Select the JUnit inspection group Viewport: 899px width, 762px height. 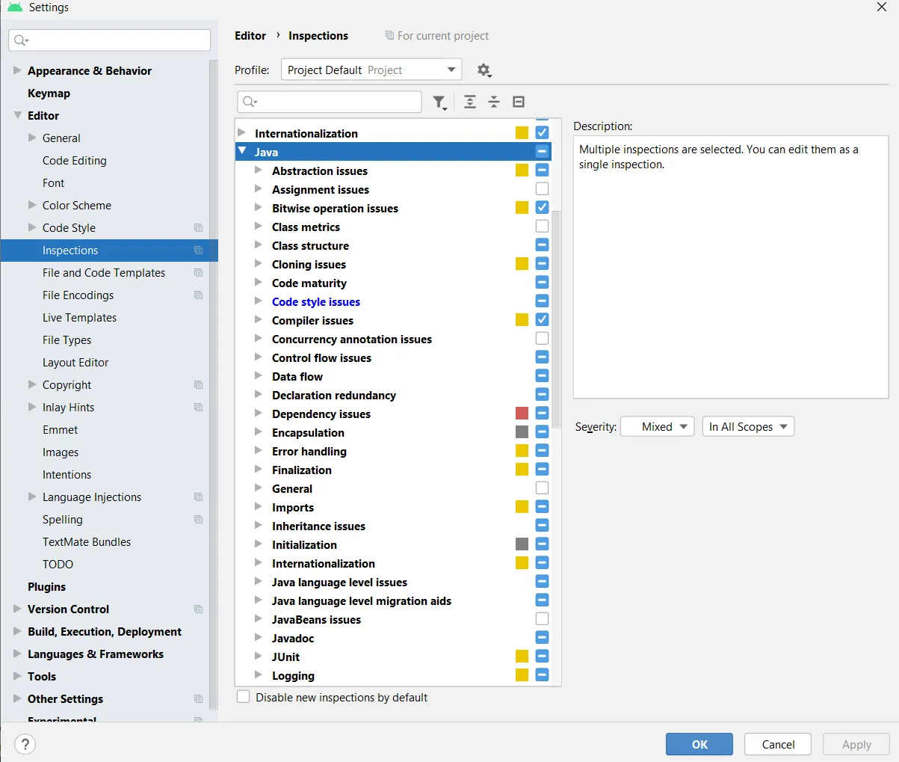pos(285,657)
